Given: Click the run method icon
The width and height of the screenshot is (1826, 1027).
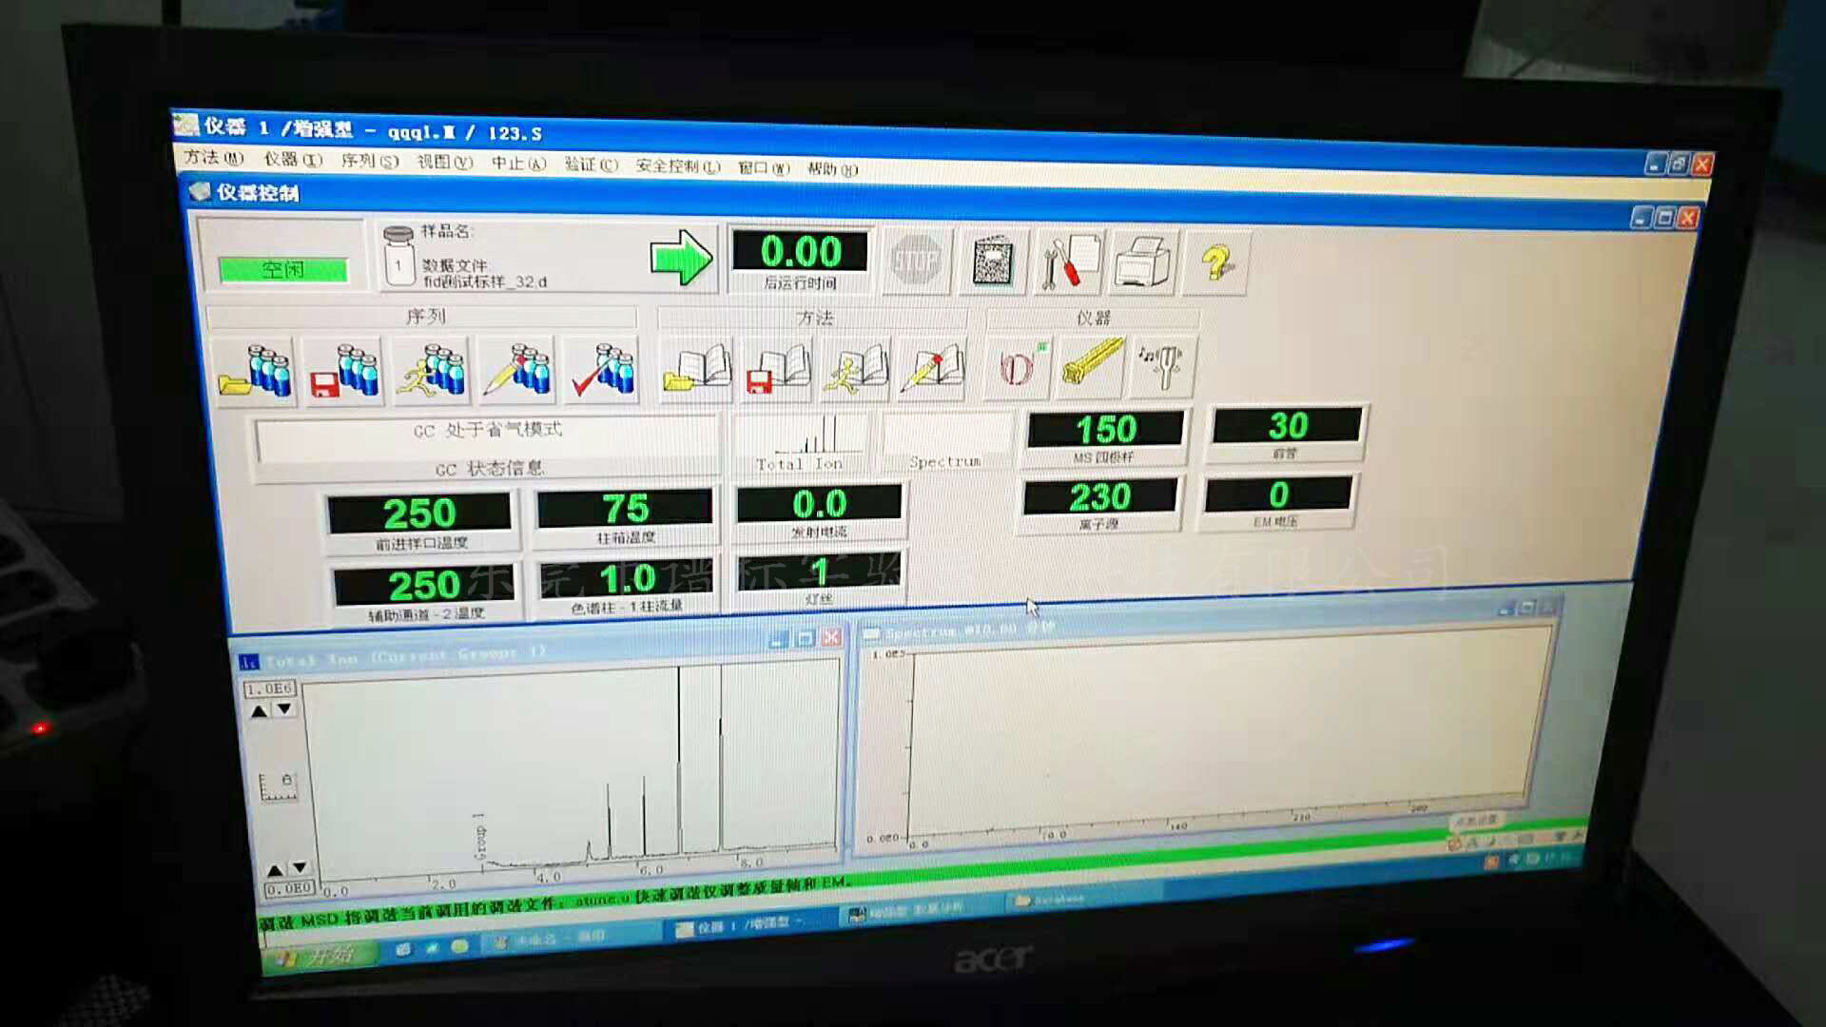Looking at the screenshot, I should 857,368.
